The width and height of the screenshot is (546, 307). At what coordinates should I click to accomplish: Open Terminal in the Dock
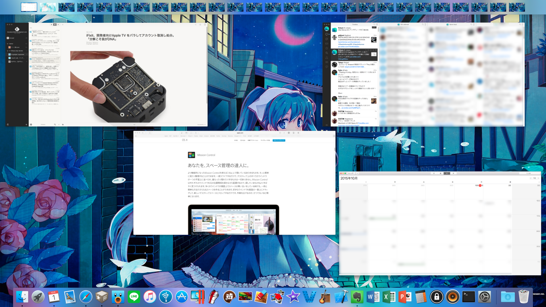pyautogui.click(x=469, y=297)
